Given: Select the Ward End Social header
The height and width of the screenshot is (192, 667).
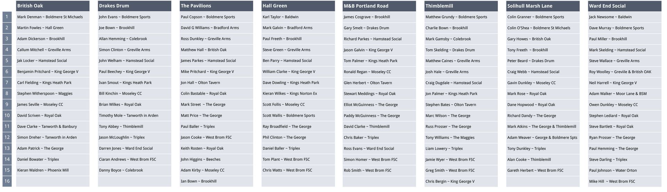Looking at the screenshot, I should (x=625, y=6).
